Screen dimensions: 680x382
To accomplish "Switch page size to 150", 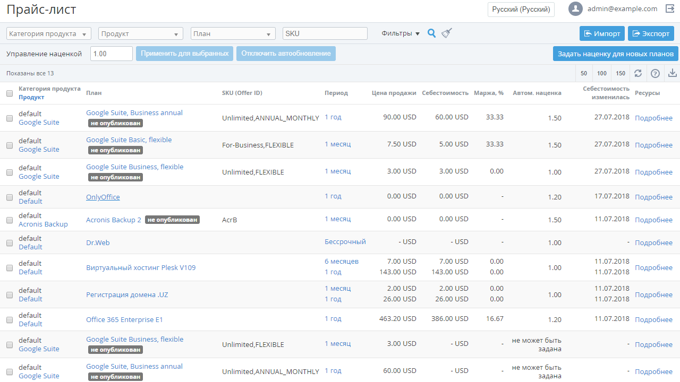I will pyautogui.click(x=620, y=73).
